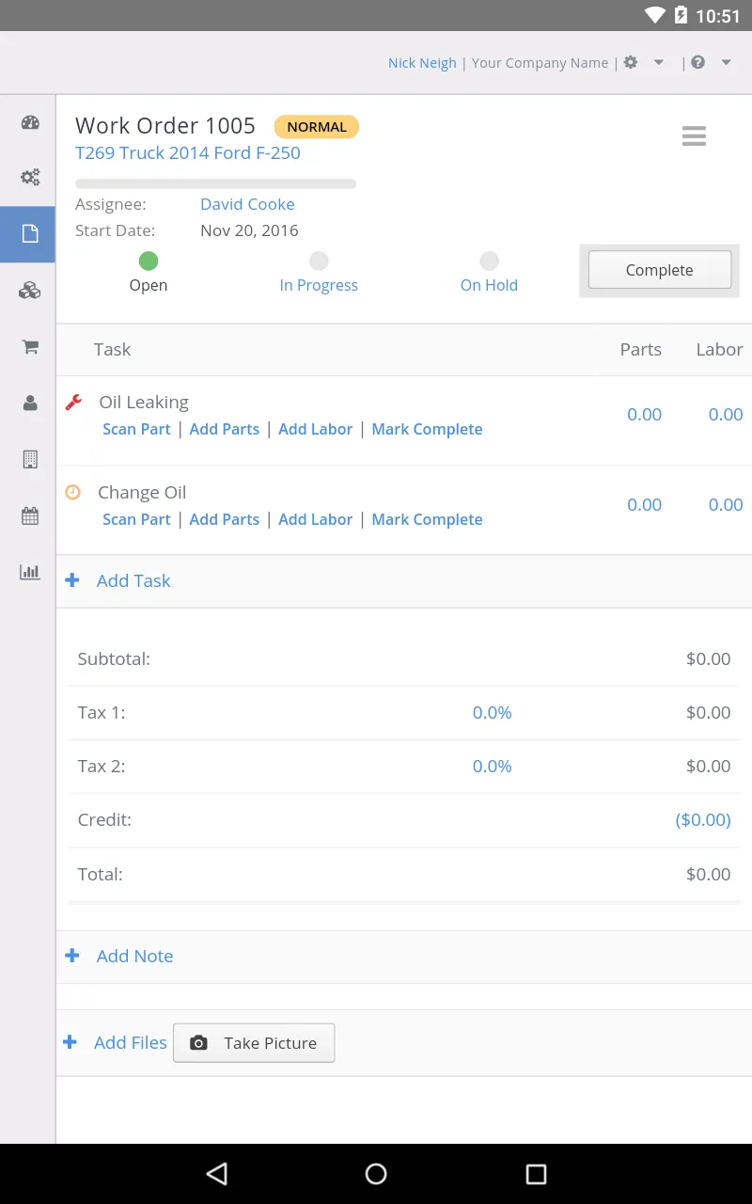Click the work order progress bar

215,182
